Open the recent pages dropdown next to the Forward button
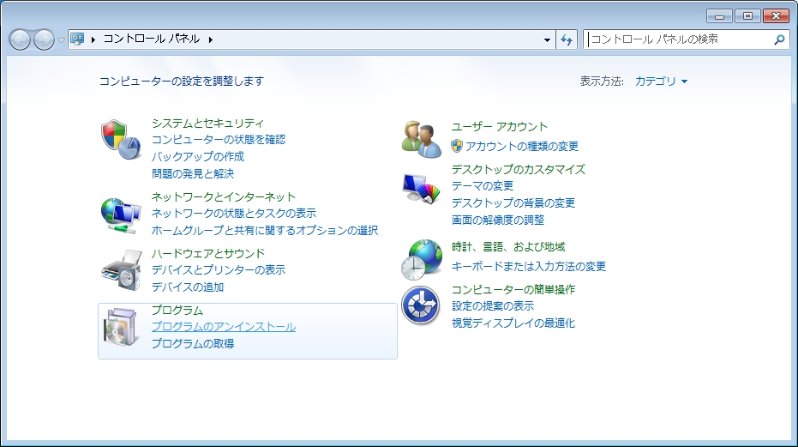This screenshot has height=447, width=798. pos(61,40)
